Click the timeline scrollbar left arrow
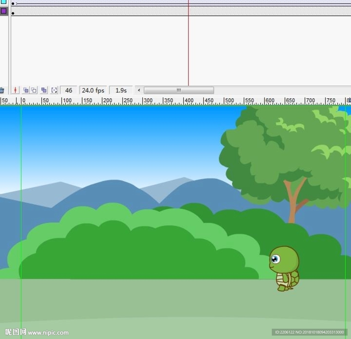This screenshot has height=339, width=351. tap(139, 90)
